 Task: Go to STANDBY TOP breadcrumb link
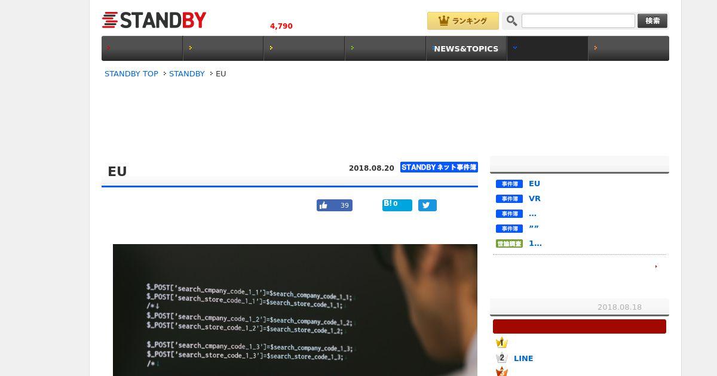[x=131, y=74]
